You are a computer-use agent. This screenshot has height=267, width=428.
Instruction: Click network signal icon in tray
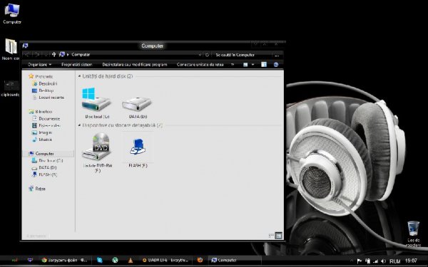(376, 261)
